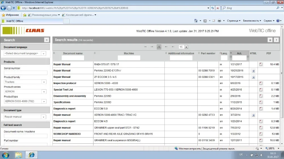
Task: Sort results by Act. date column
Action: click(239, 53)
